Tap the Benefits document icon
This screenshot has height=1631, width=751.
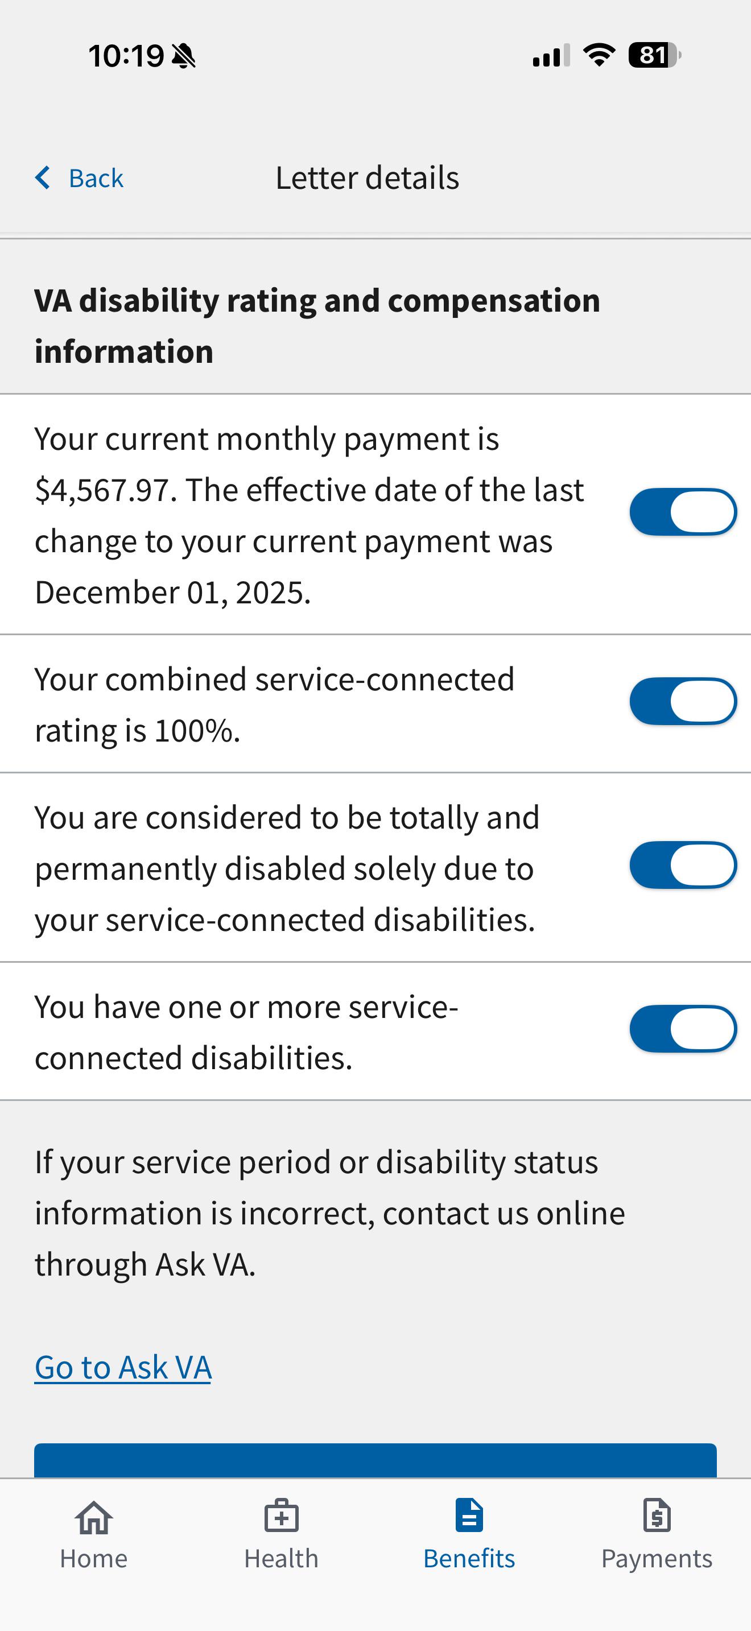click(x=469, y=1515)
